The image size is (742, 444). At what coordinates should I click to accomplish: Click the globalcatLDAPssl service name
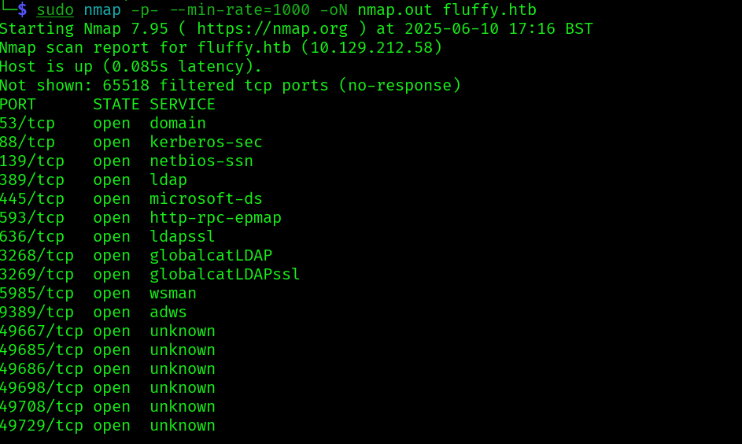click(x=225, y=275)
